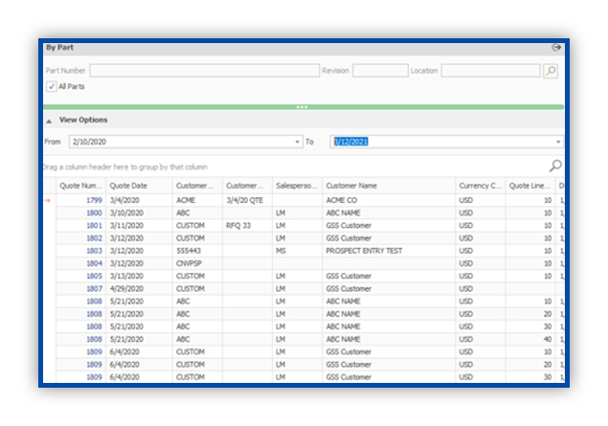Click the green splitter bar dots handle
608x426 pixels.
point(302,107)
